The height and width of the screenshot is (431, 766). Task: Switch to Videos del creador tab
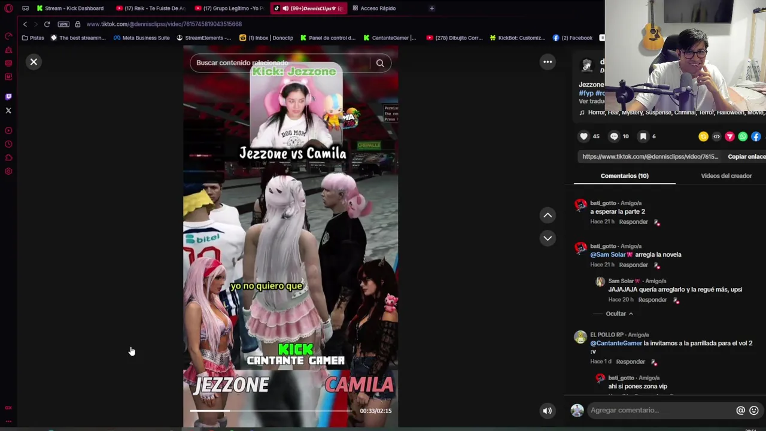click(726, 176)
